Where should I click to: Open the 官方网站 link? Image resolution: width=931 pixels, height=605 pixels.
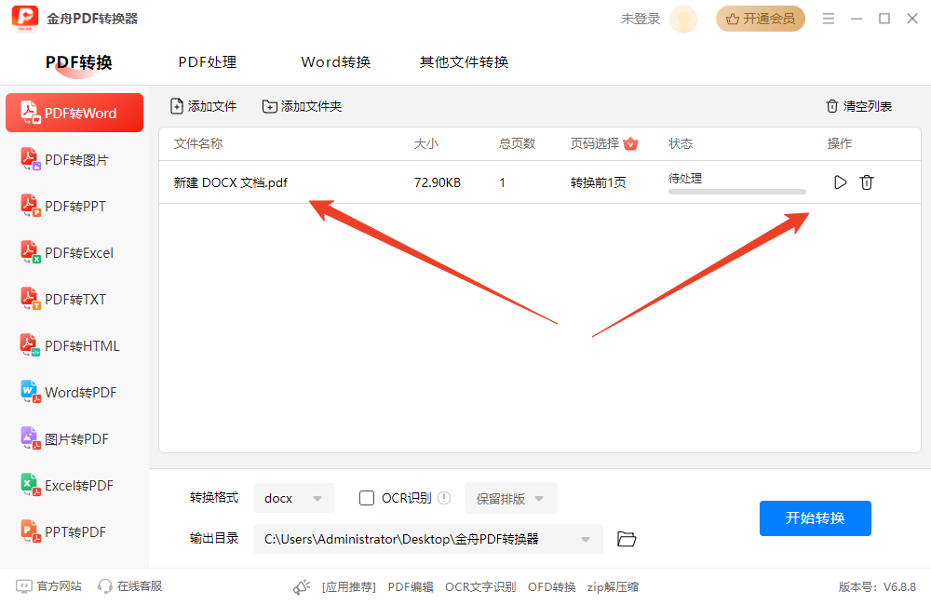click(49, 586)
